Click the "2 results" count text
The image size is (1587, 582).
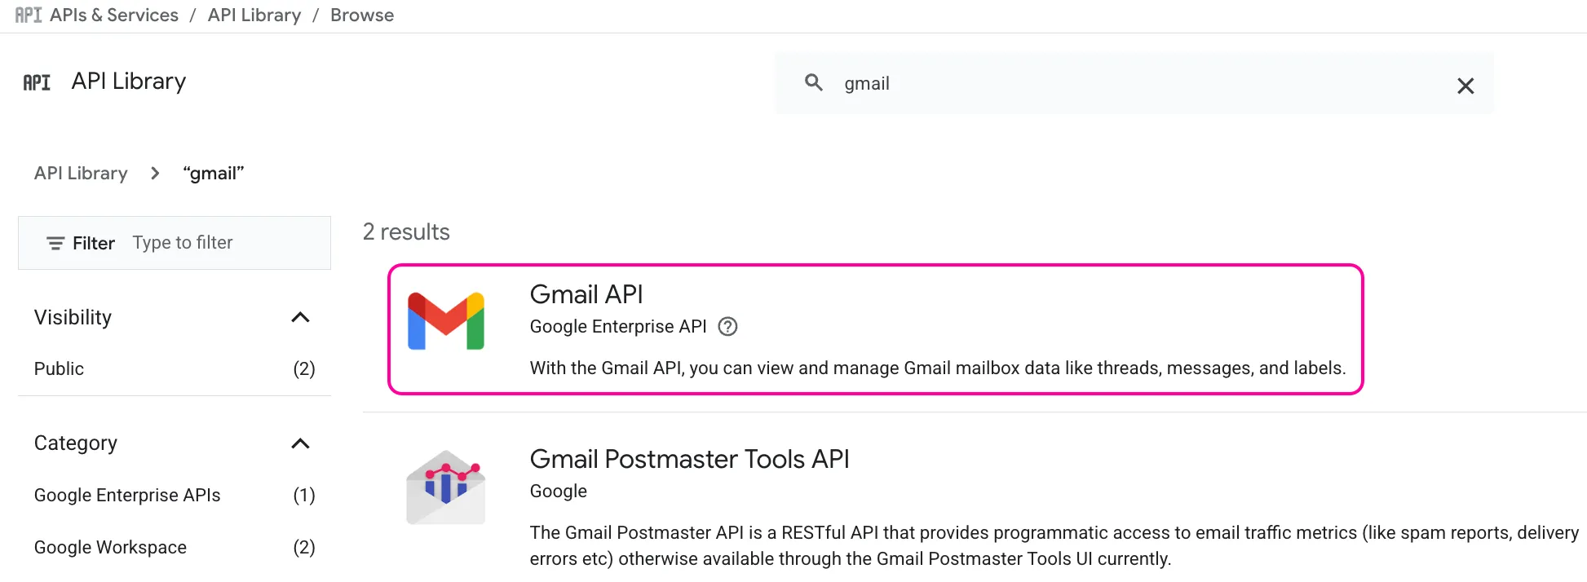pos(406,232)
